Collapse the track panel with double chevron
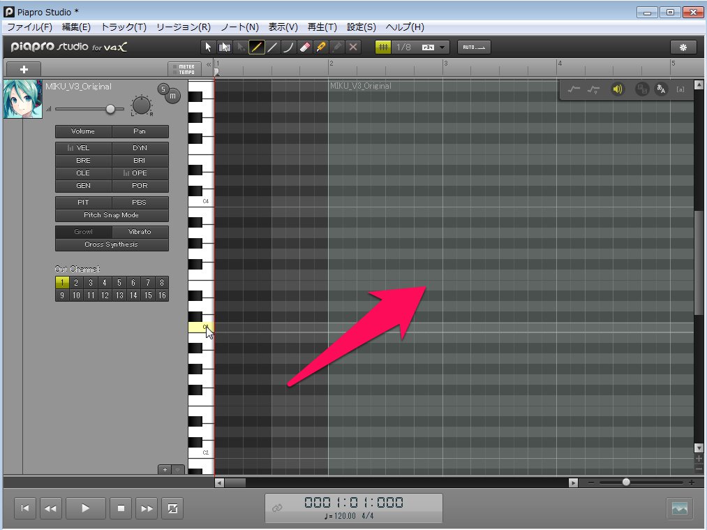This screenshot has height=530, width=707. (x=209, y=64)
